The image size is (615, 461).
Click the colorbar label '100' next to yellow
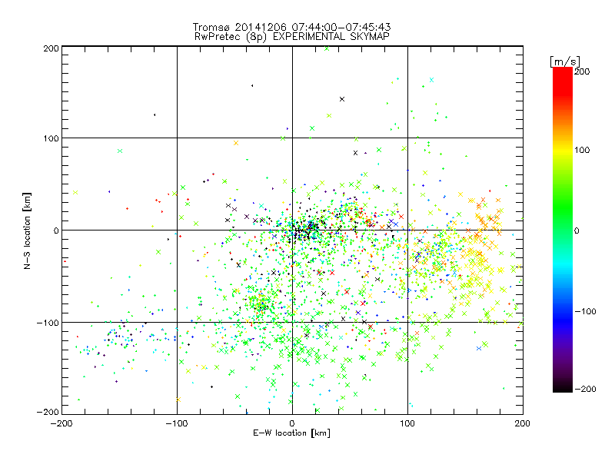(x=582, y=150)
